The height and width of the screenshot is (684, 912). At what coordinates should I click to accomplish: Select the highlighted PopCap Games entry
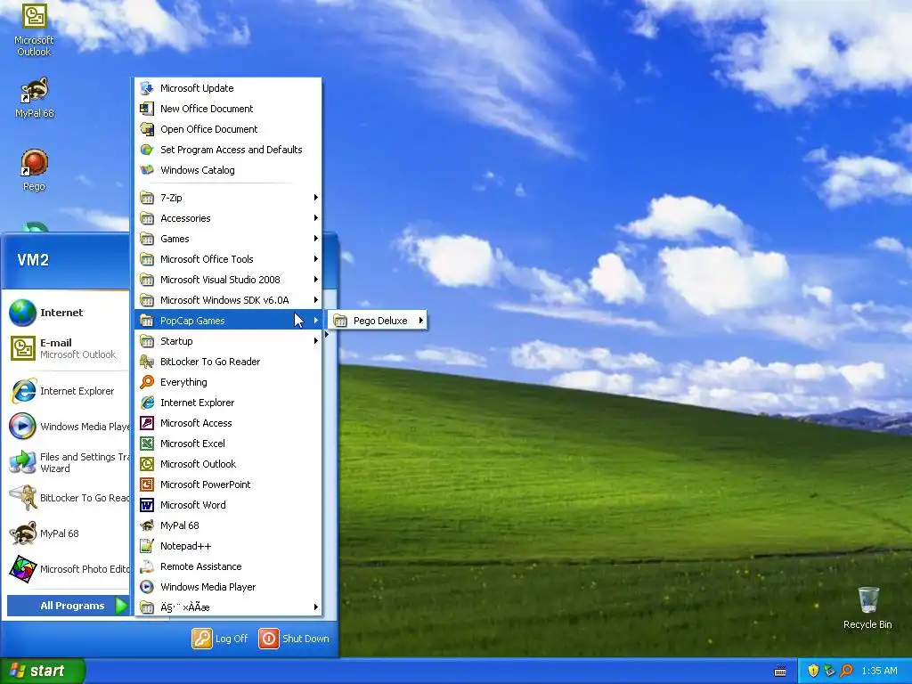click(229, 321)
